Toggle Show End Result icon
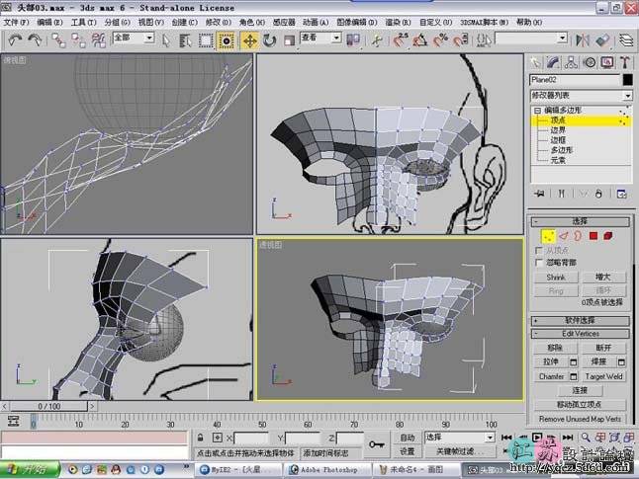The height and width of the screenshot is (479, 639). point(561,194)
